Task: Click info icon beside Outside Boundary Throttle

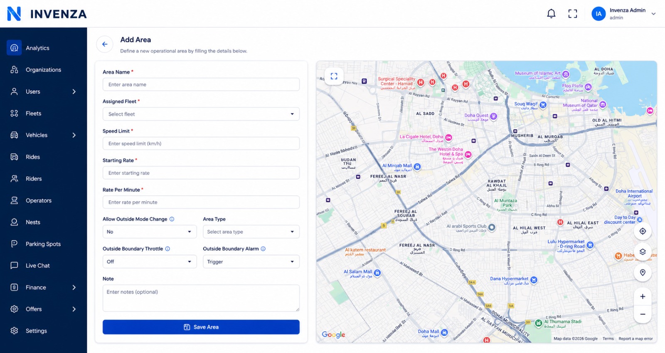Action: [x=167, y=249]
